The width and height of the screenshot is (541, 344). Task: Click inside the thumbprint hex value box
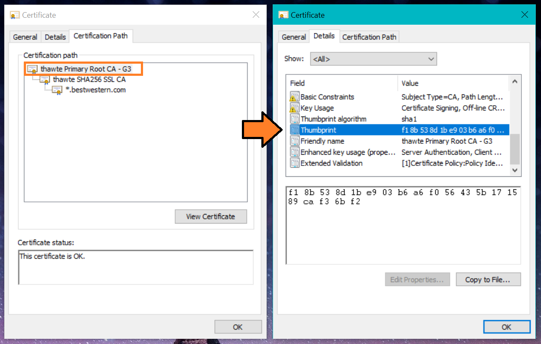coord(403,225)
